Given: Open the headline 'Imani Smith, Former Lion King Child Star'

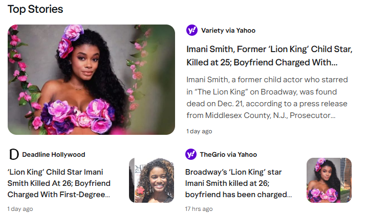Looking at the screenshot, I should pos(269,50).
